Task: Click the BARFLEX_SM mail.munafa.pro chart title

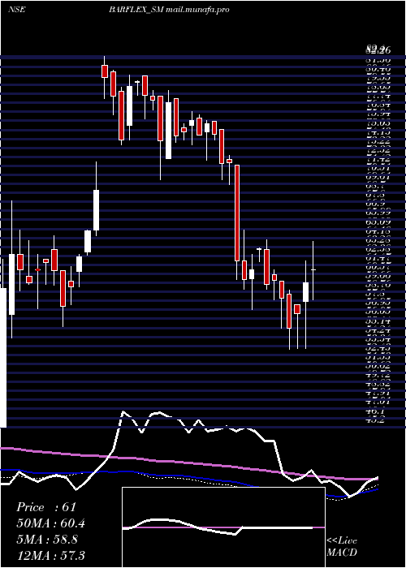Action: [x=169, y=10]
